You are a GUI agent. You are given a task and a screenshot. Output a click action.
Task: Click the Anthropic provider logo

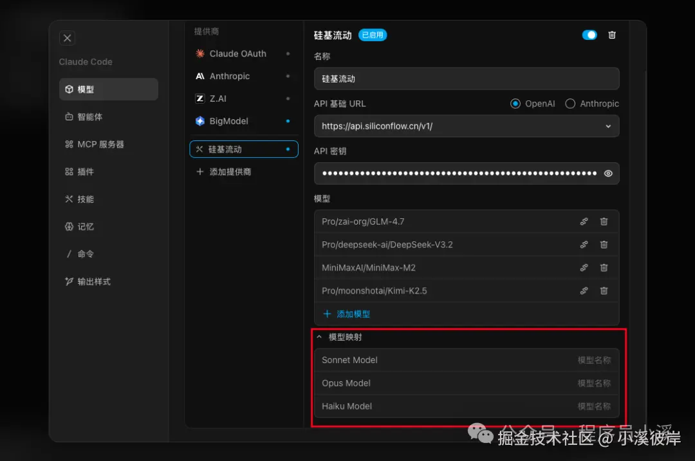[199, 76]
